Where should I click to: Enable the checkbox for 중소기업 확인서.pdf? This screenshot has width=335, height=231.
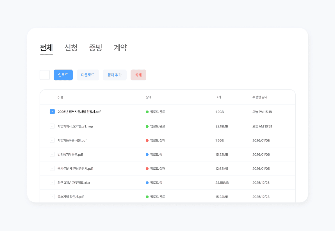click(x=52, y=196)
